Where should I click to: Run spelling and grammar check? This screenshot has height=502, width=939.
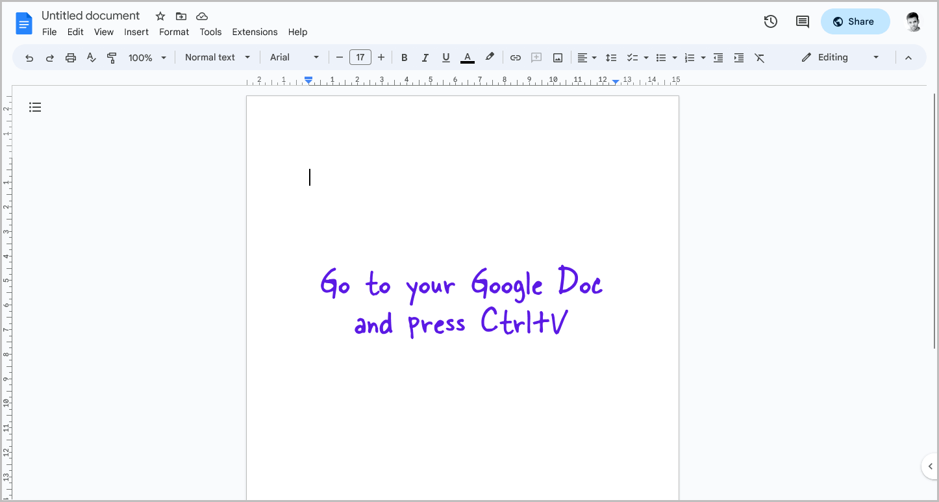tap(92, 58)
